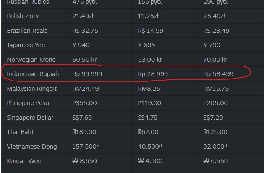Select the Norwegian Krone currency name
Viewport: 264px width, 173px height.
pyautogui.click(x=31, y=60)
